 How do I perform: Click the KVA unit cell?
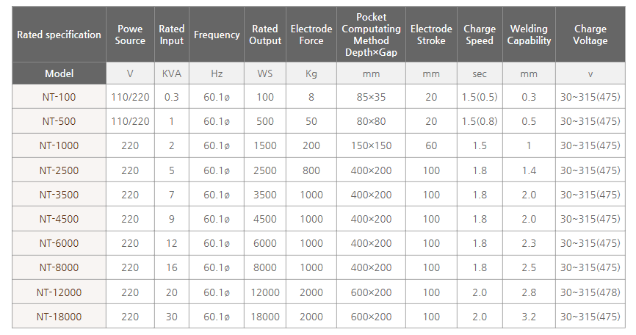[x=172, y=73]
